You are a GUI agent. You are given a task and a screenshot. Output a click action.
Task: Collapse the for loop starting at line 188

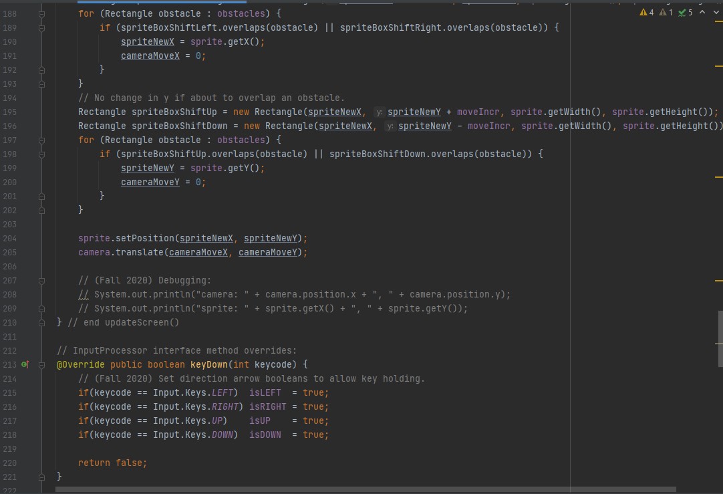(x=41, y=13)
